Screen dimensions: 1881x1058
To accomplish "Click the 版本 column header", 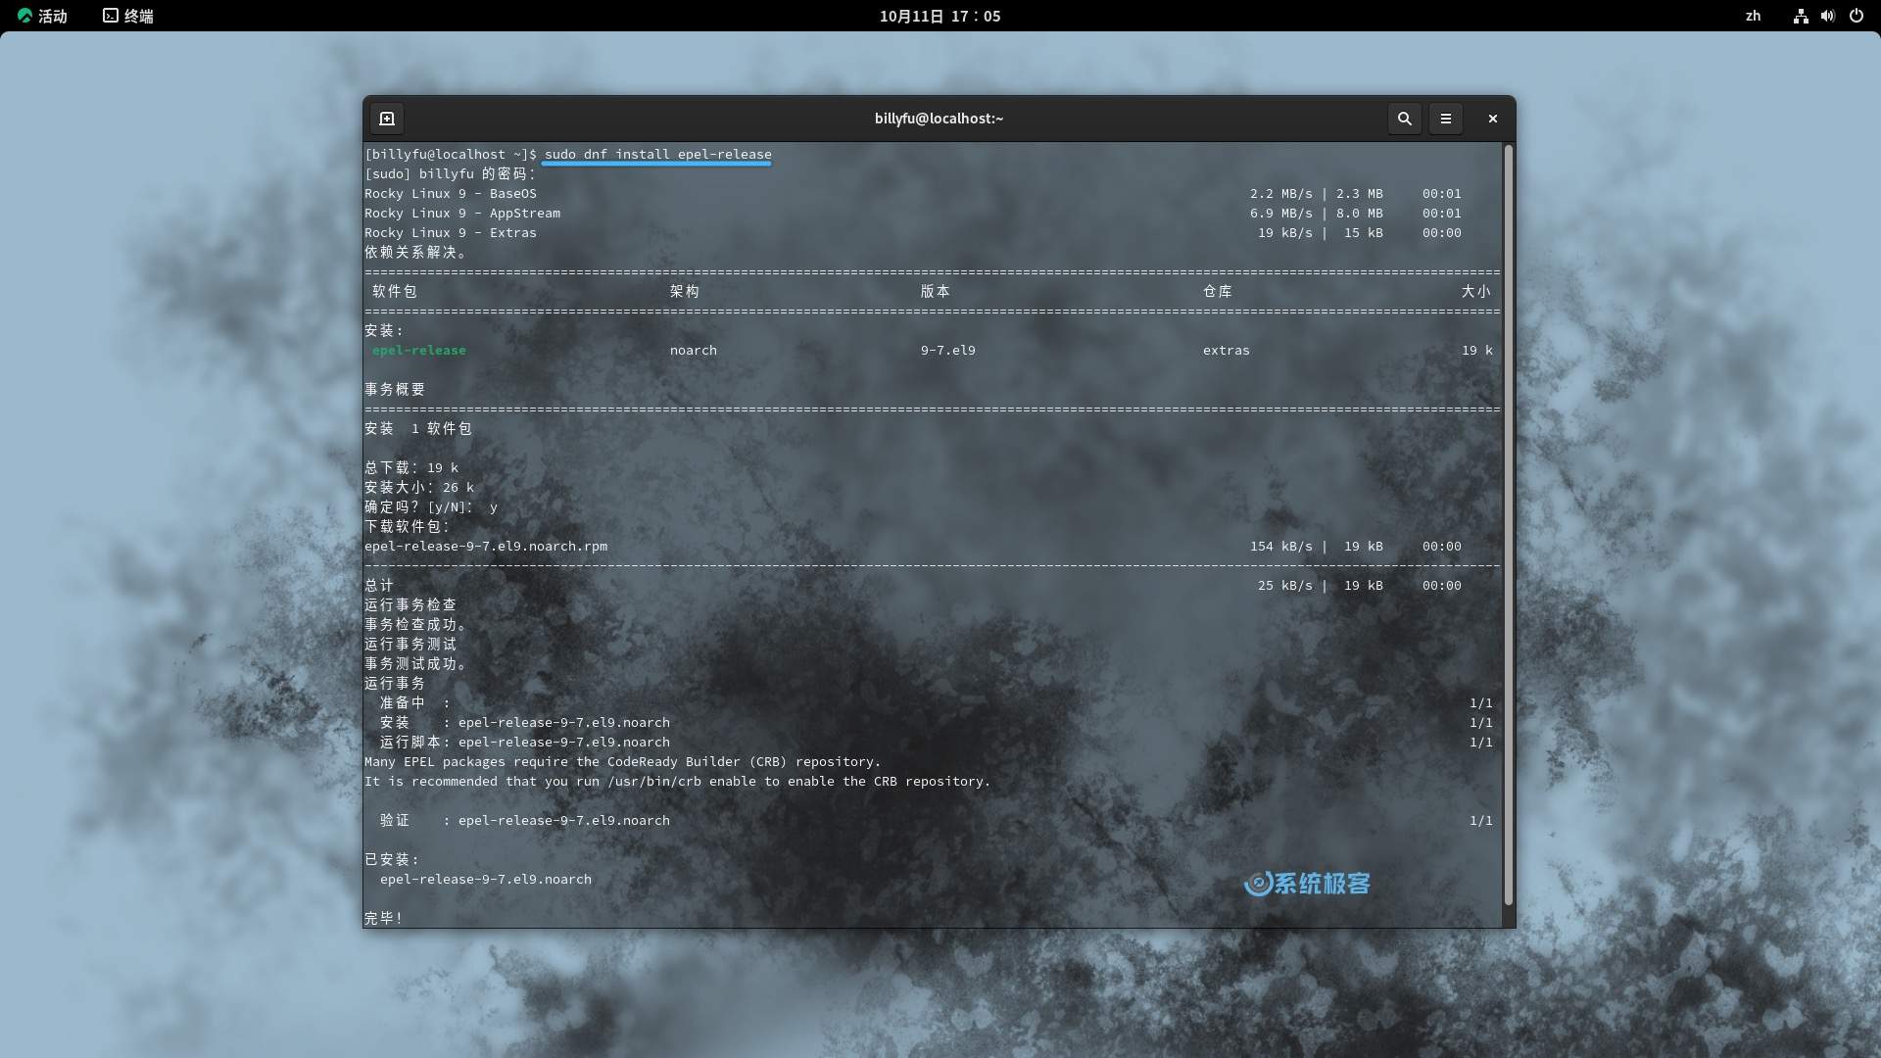I will [x=936, y=292].
